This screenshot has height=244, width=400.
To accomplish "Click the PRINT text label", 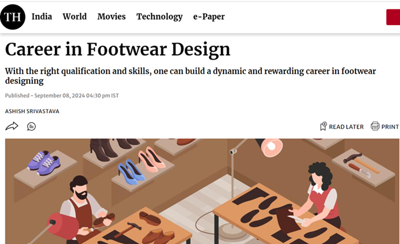I will click(390, 127).
